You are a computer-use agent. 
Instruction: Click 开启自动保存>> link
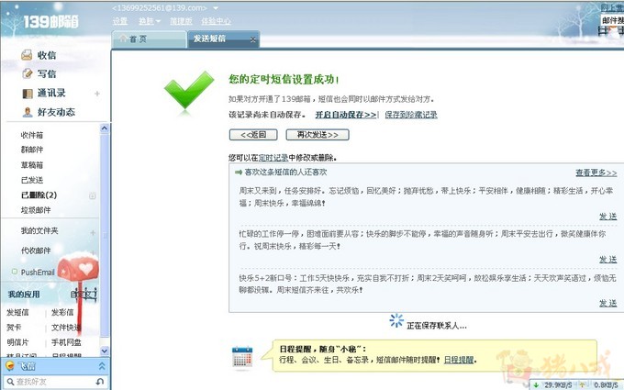click(346, 115)
